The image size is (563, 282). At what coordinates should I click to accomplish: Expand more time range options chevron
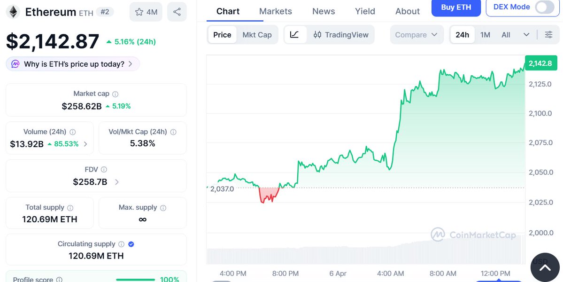(526, 35)
